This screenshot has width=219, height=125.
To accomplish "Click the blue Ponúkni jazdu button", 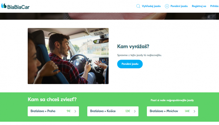I will click(x=130, y=64).
